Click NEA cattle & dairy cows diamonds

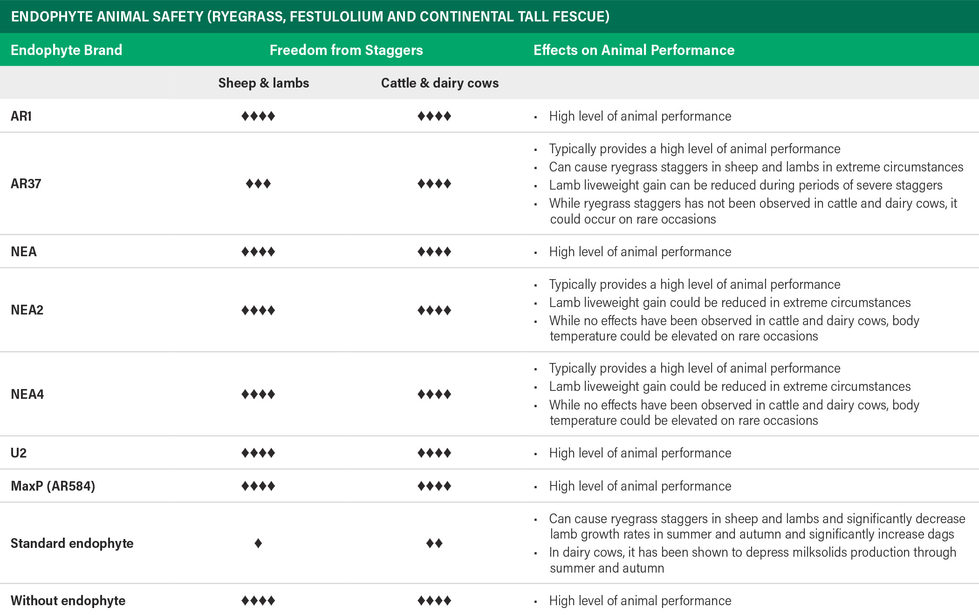pos(434,252)
